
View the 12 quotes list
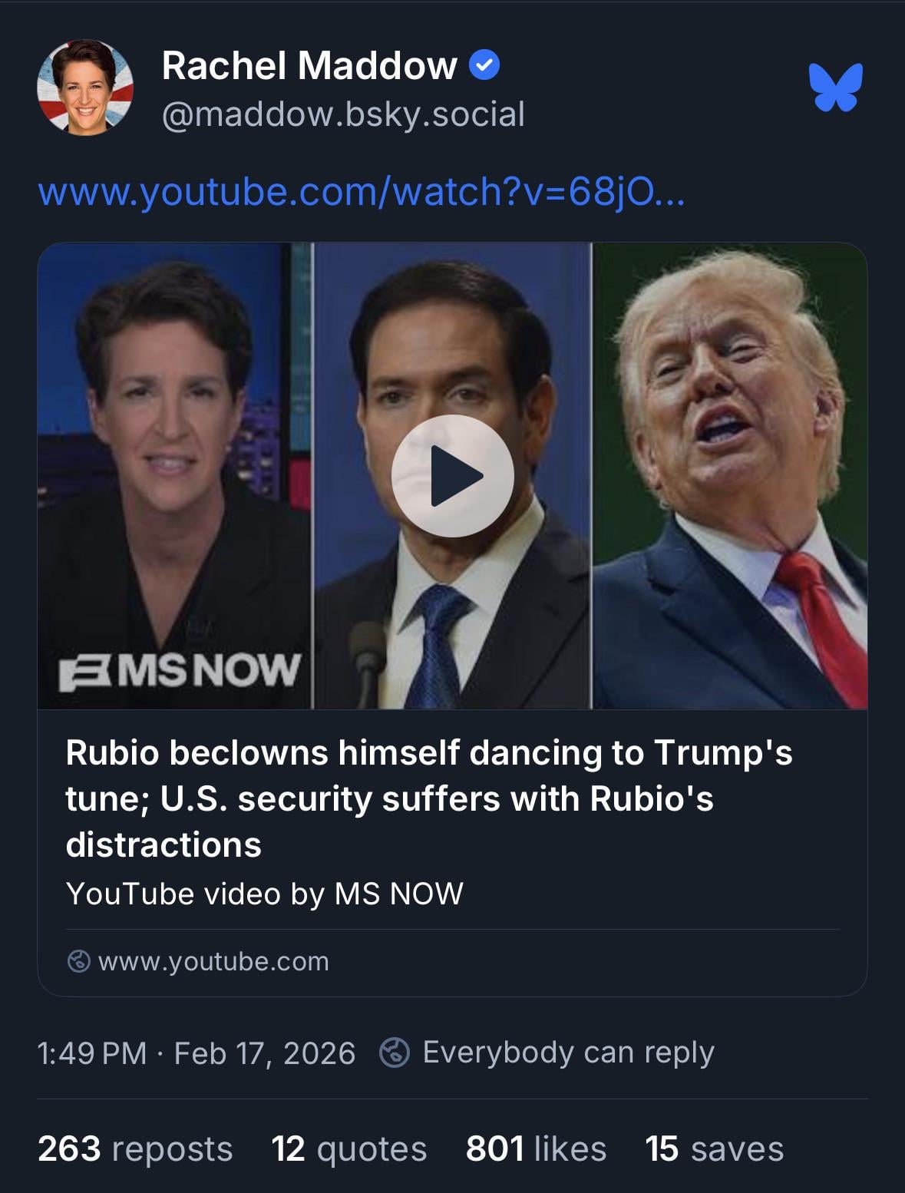point(348,1149)
